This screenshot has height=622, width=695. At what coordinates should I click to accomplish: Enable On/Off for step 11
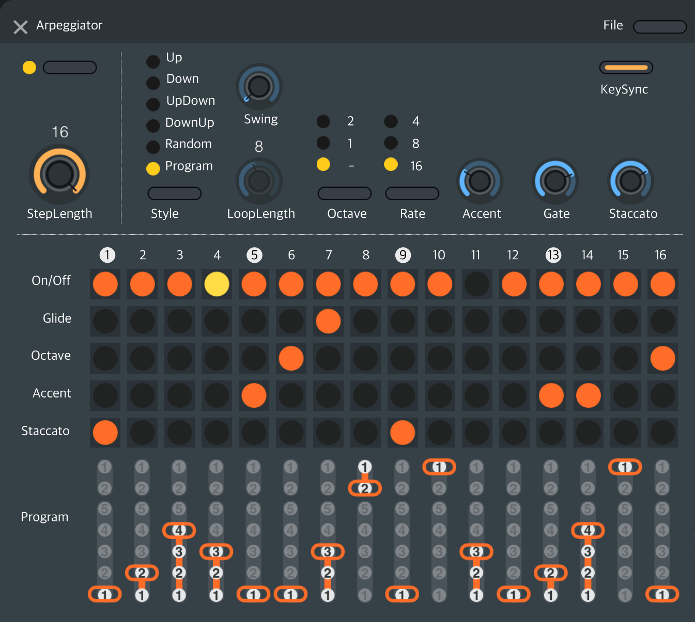477,284
